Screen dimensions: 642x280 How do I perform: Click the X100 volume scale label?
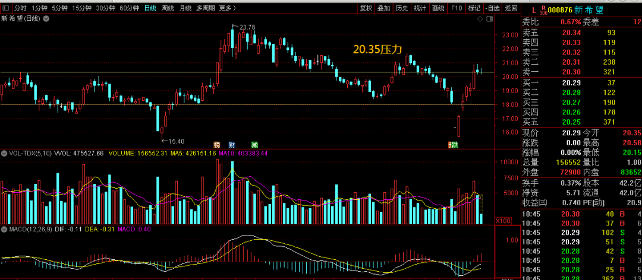503,220
